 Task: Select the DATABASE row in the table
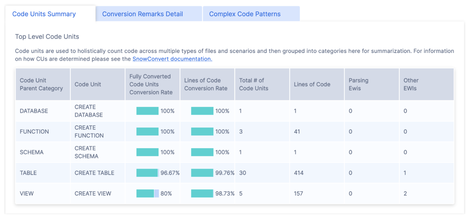click(x=34, y=111)
